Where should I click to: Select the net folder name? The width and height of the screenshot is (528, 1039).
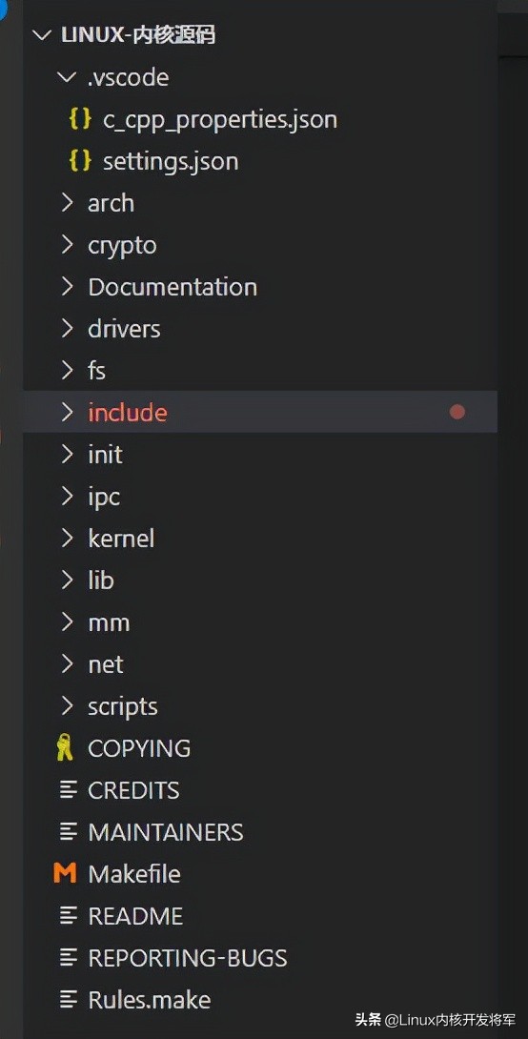click(x=106, y=664)
